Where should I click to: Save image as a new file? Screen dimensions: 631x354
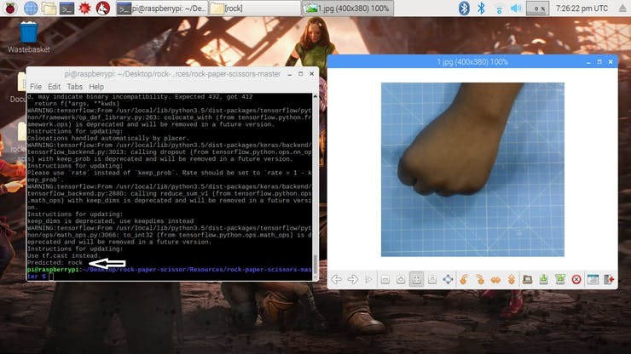(559, 279)
